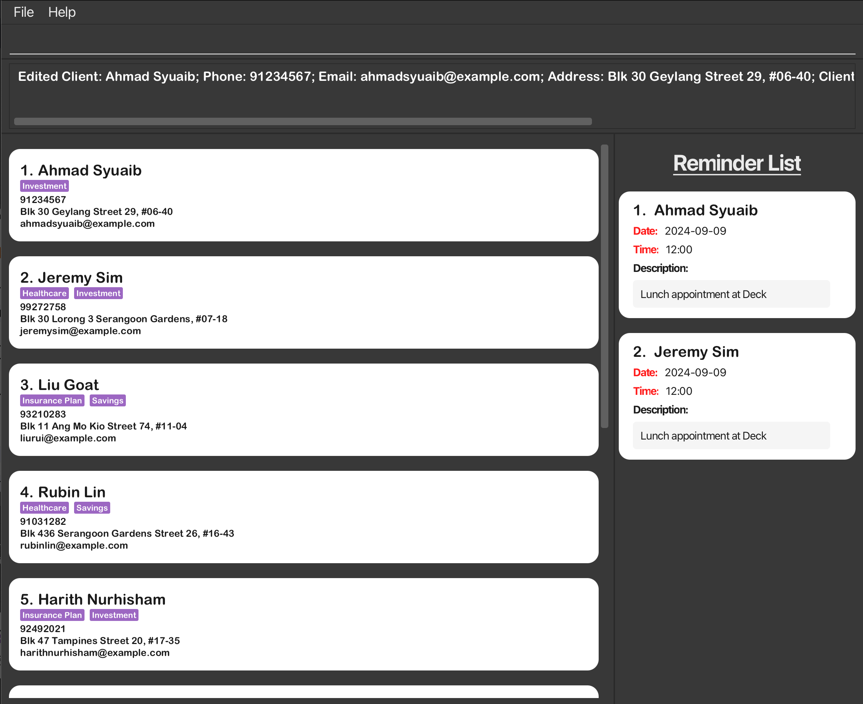Click the client list vertical scrollbar
Image resolution: width=863 pixels, height=704 pixels.
604,285
